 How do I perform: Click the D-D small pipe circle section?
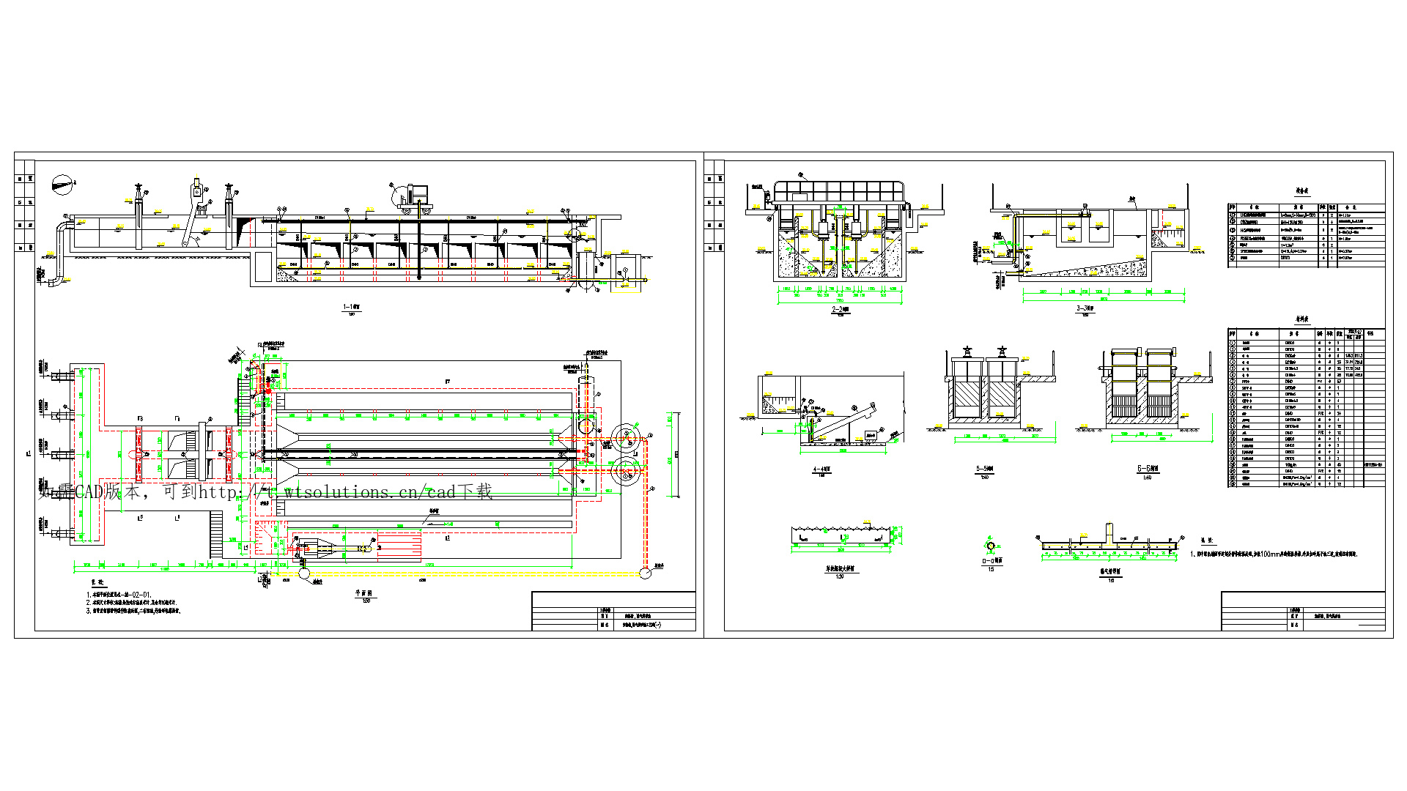click(x=991, y=546)
